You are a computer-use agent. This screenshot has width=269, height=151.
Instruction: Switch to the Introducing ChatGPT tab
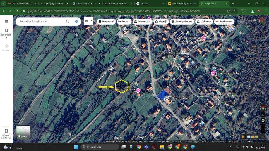point(118,4)
